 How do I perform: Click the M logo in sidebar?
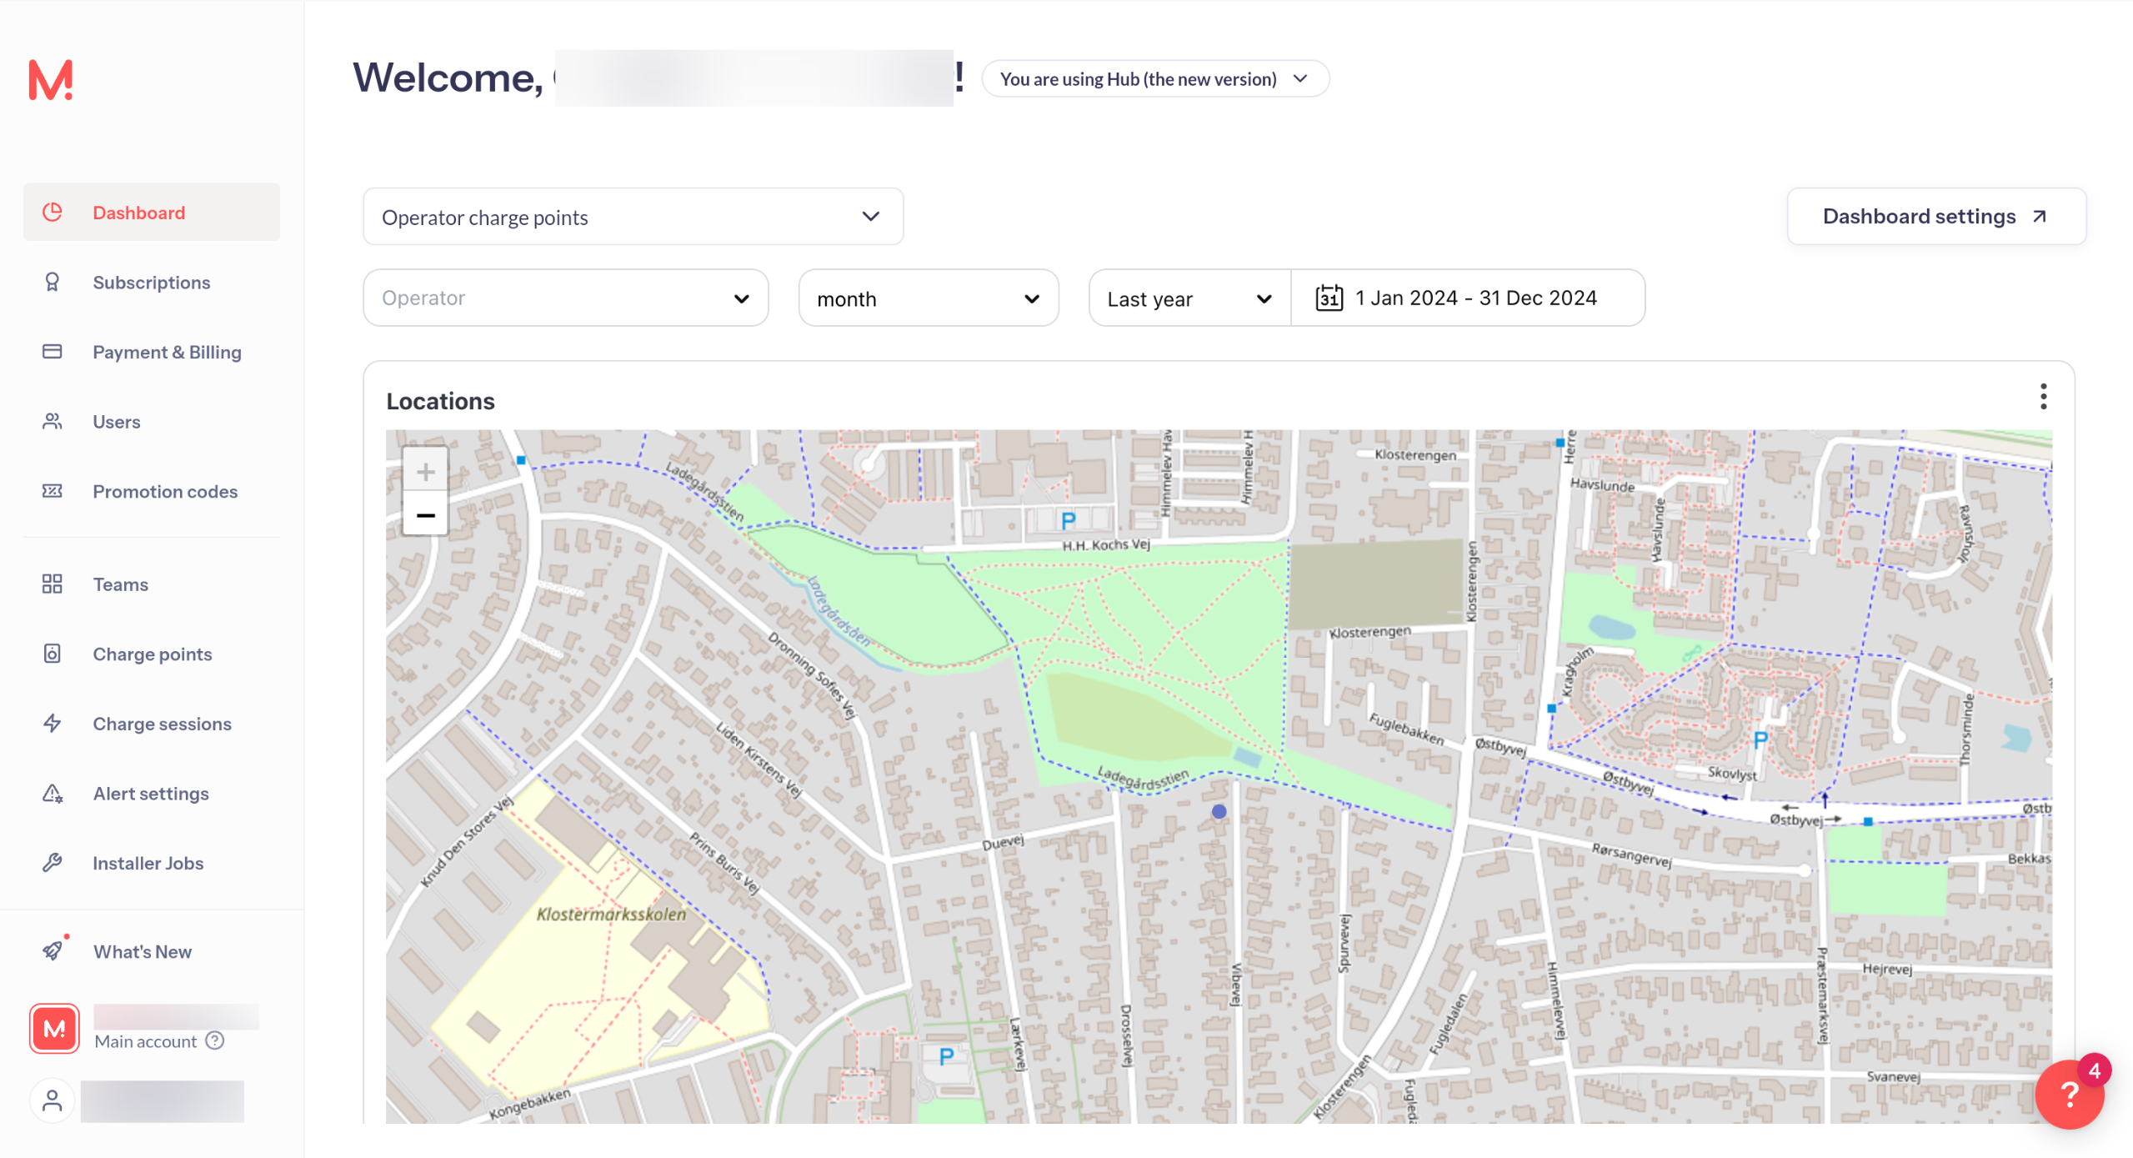[x=51, y=80]
